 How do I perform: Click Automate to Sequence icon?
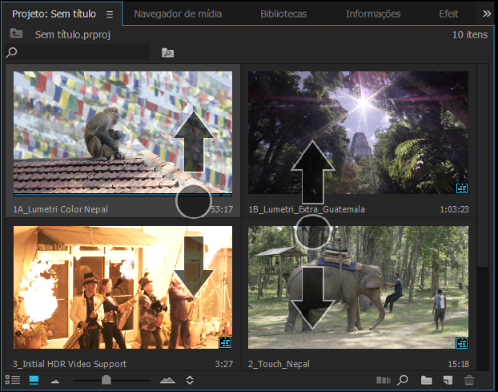[x=384, y=380]
